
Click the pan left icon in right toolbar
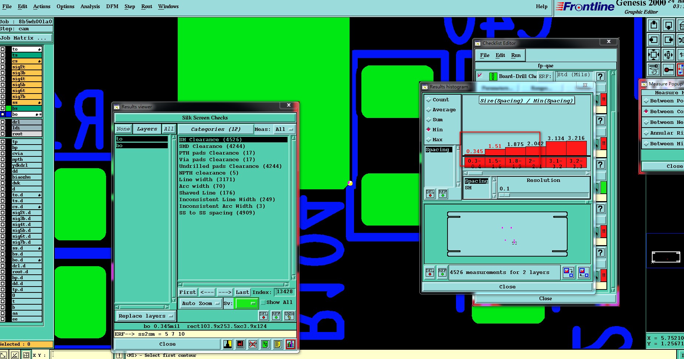click(x=654, y=40)
